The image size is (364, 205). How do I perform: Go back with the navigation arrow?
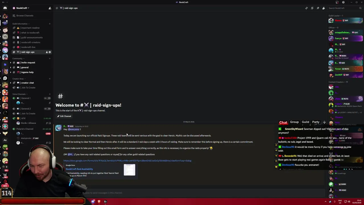[x=3, y=2]
